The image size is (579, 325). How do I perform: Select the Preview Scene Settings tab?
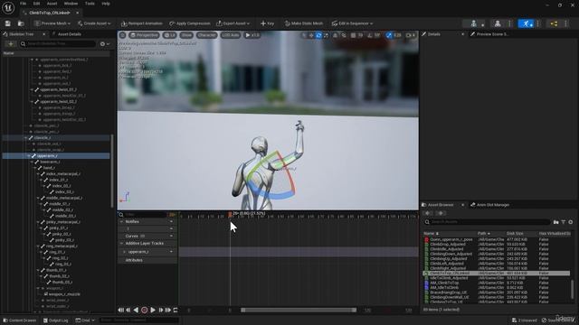tap(489, 34)
